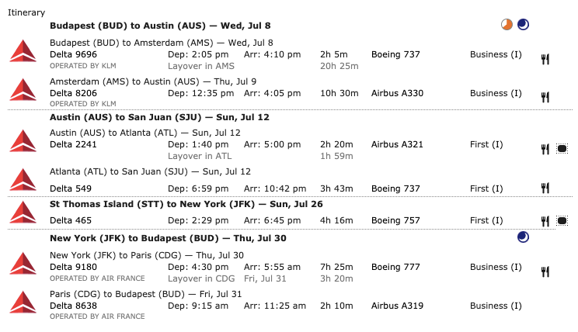
Task: Click lie-flat seat icon for Delta 465
Action: pyautogui.click(x=562, y=221)
